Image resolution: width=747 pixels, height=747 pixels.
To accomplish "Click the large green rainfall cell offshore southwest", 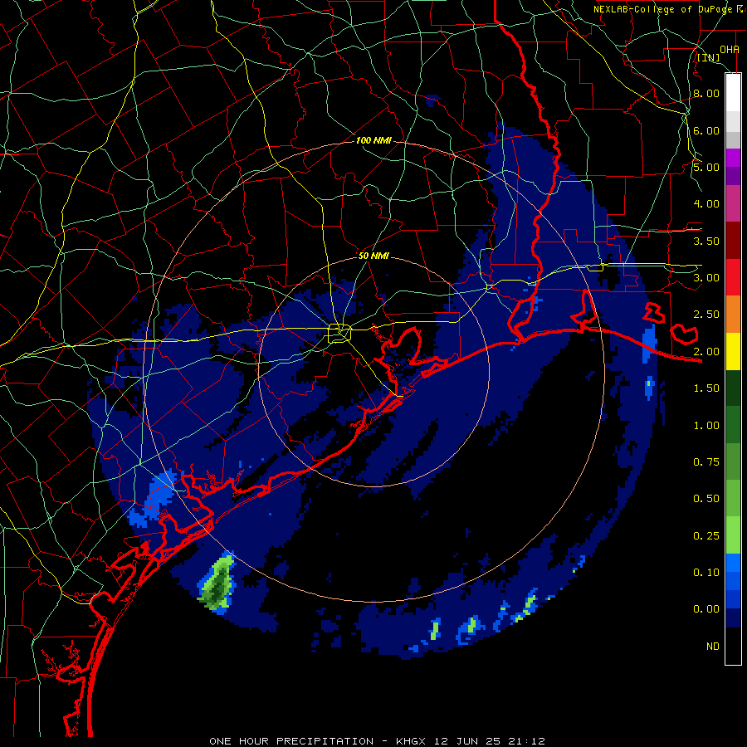I will pyautogui.click(x=217, y=583).
